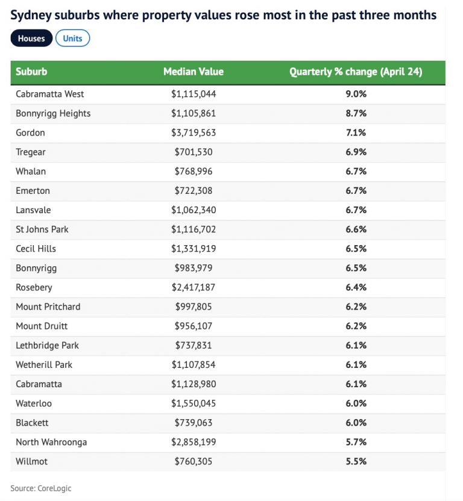This screenshot has height=501, width=463.
Task: Click the St Johns Park row
Action: pyautogui.click(x=42, y=229)
